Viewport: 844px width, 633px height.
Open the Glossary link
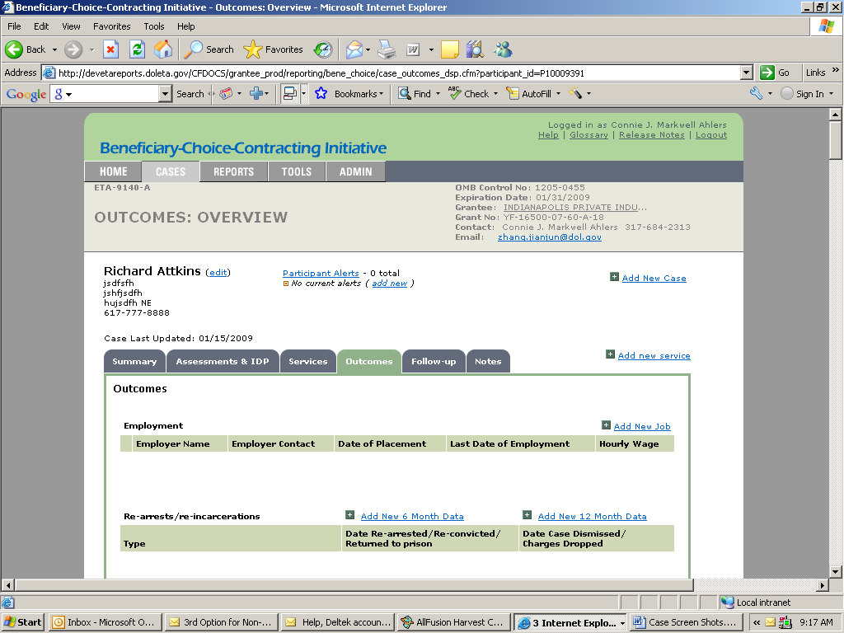pyautogui.click(x=588, y=135)
